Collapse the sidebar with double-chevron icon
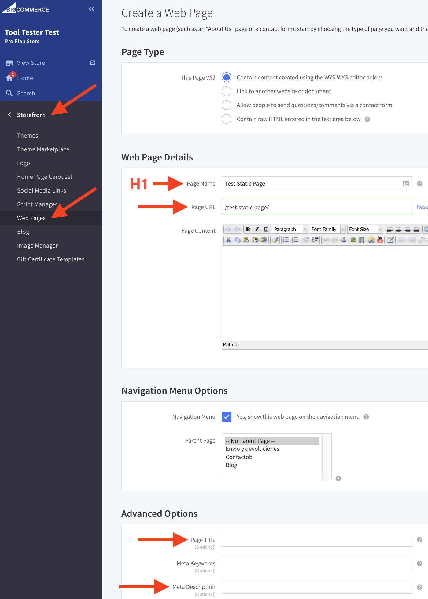 91,9
